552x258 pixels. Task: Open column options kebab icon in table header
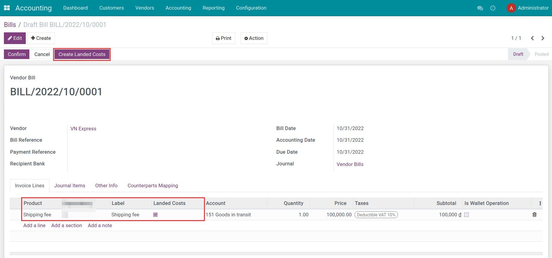540,203
